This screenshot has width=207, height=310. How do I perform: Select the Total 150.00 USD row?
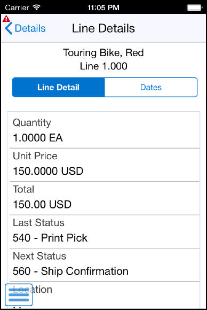click(105, 198)
